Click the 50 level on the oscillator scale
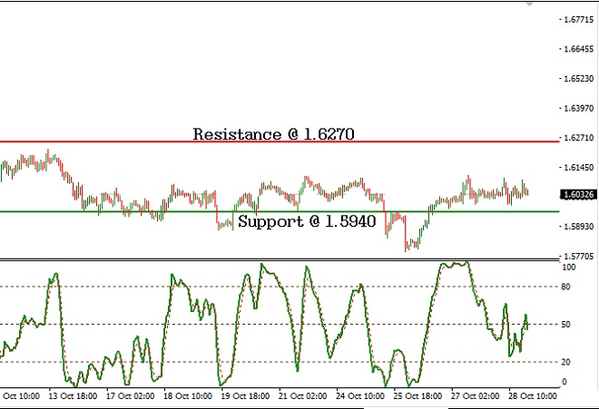 tap(565, 325)
